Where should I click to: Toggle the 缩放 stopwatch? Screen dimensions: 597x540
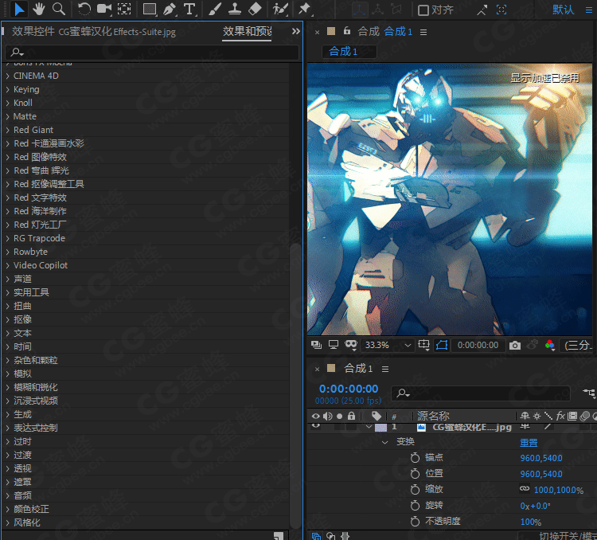(x=415, y=489)
